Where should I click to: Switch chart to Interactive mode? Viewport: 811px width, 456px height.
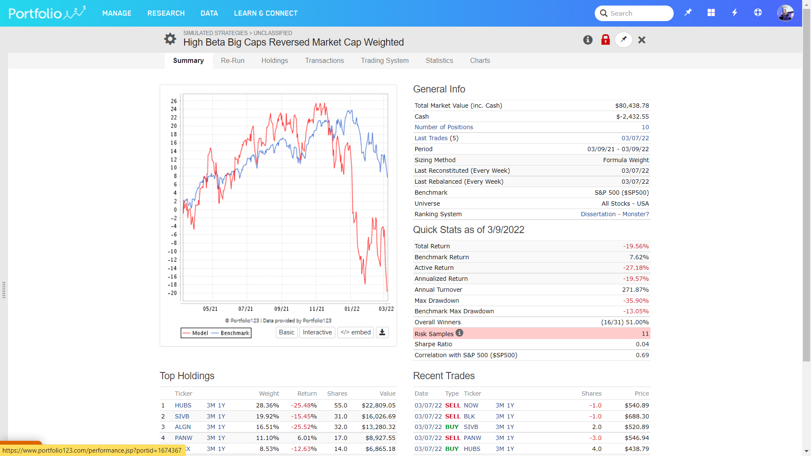[x=317, y=332]
